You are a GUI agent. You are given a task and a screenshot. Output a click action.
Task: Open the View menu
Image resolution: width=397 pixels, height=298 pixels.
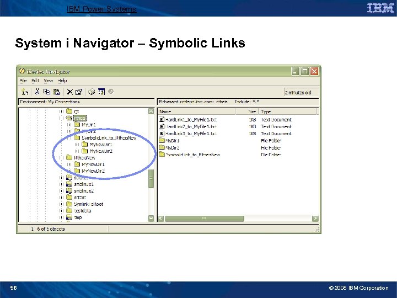coord(49,81)
